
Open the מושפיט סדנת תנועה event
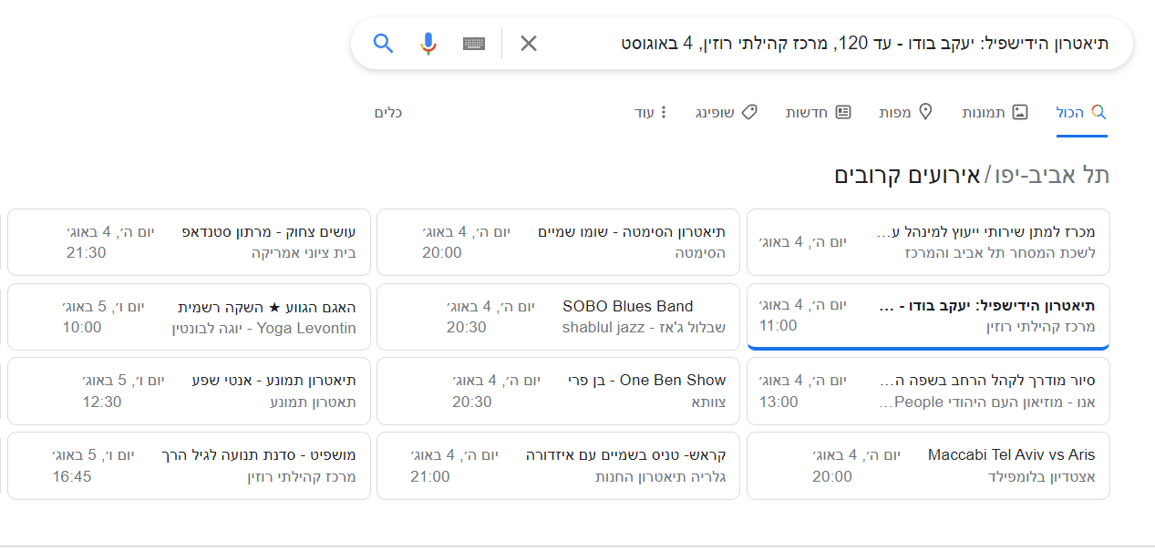pyautogui.click(x=189, y=466)
